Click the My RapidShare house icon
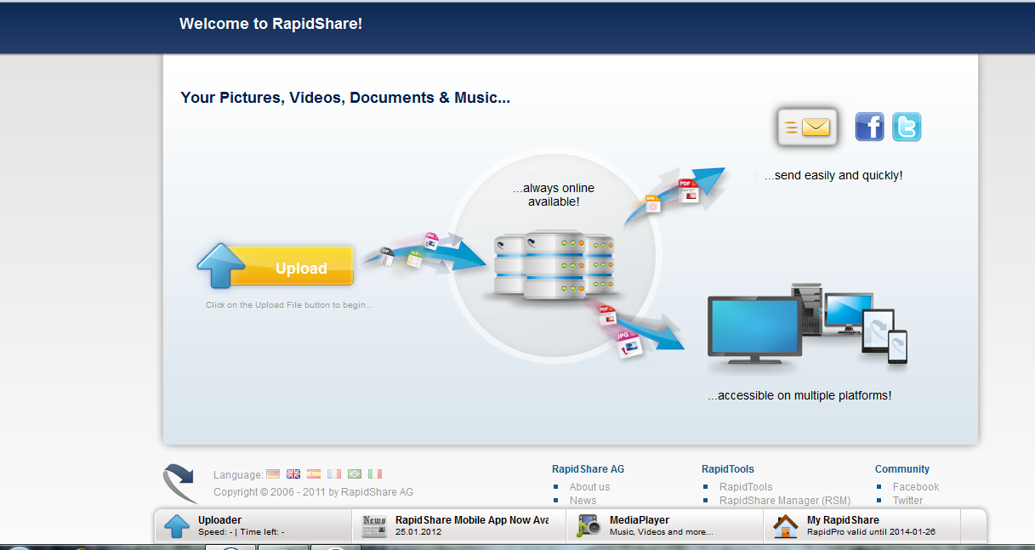This screenshot has height=550, width=1035. coord(786,526)
